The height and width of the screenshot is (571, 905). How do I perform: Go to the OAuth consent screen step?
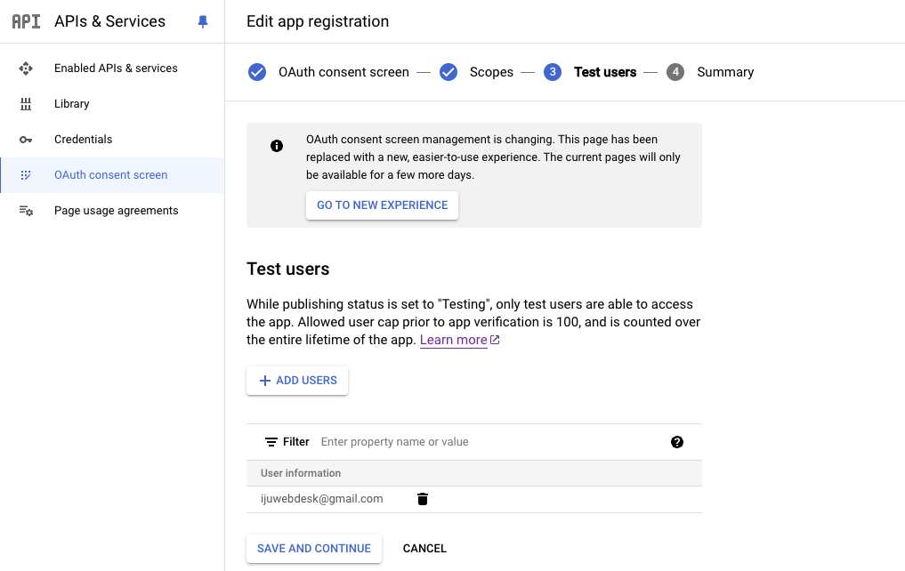point(343,72)
